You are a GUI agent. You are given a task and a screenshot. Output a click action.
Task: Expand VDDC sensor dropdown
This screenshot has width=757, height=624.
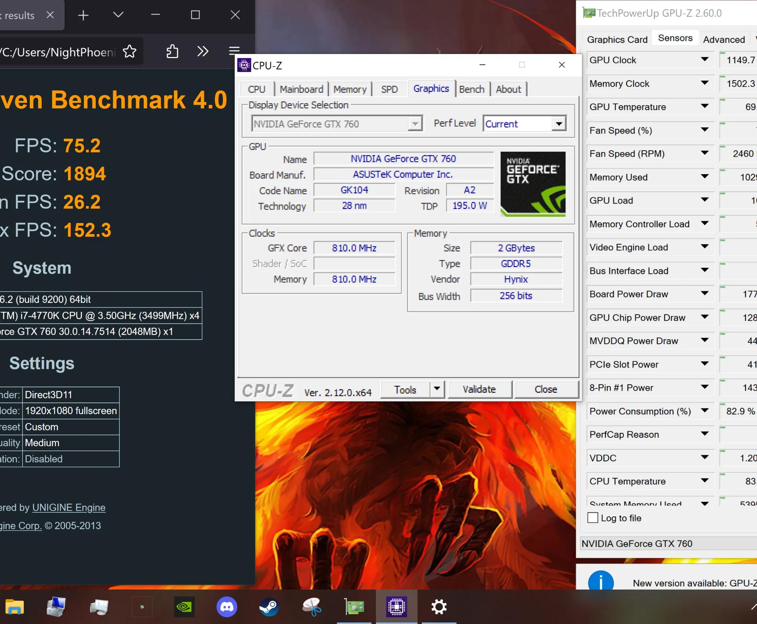click(705, 457)
